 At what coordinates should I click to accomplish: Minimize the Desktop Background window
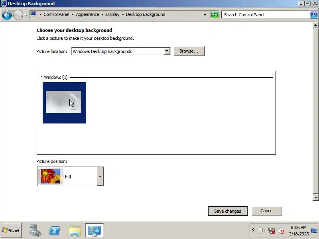click(x=301, y=4)
